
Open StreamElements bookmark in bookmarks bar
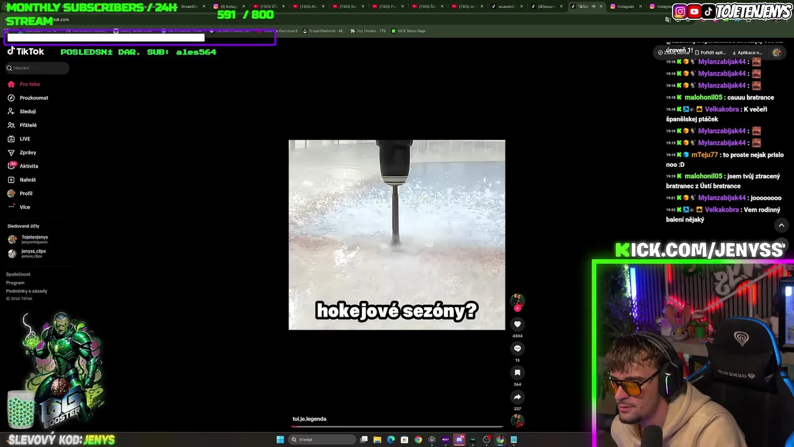coord(323,30)
